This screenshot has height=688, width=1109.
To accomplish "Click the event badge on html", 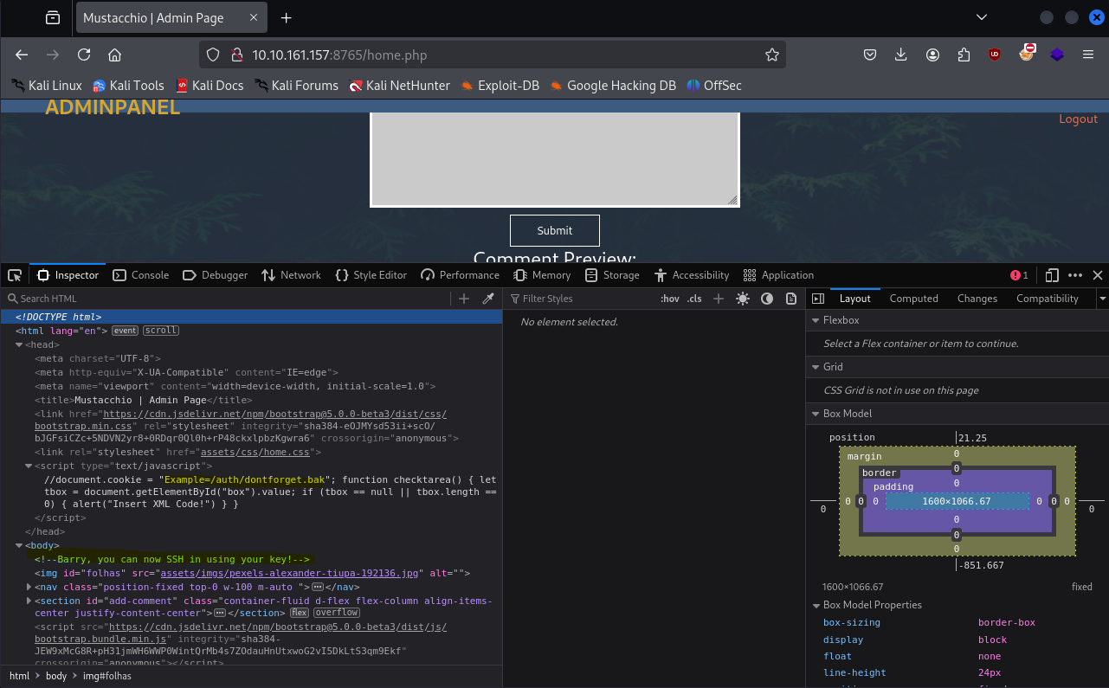I will [x=126, y=331].
